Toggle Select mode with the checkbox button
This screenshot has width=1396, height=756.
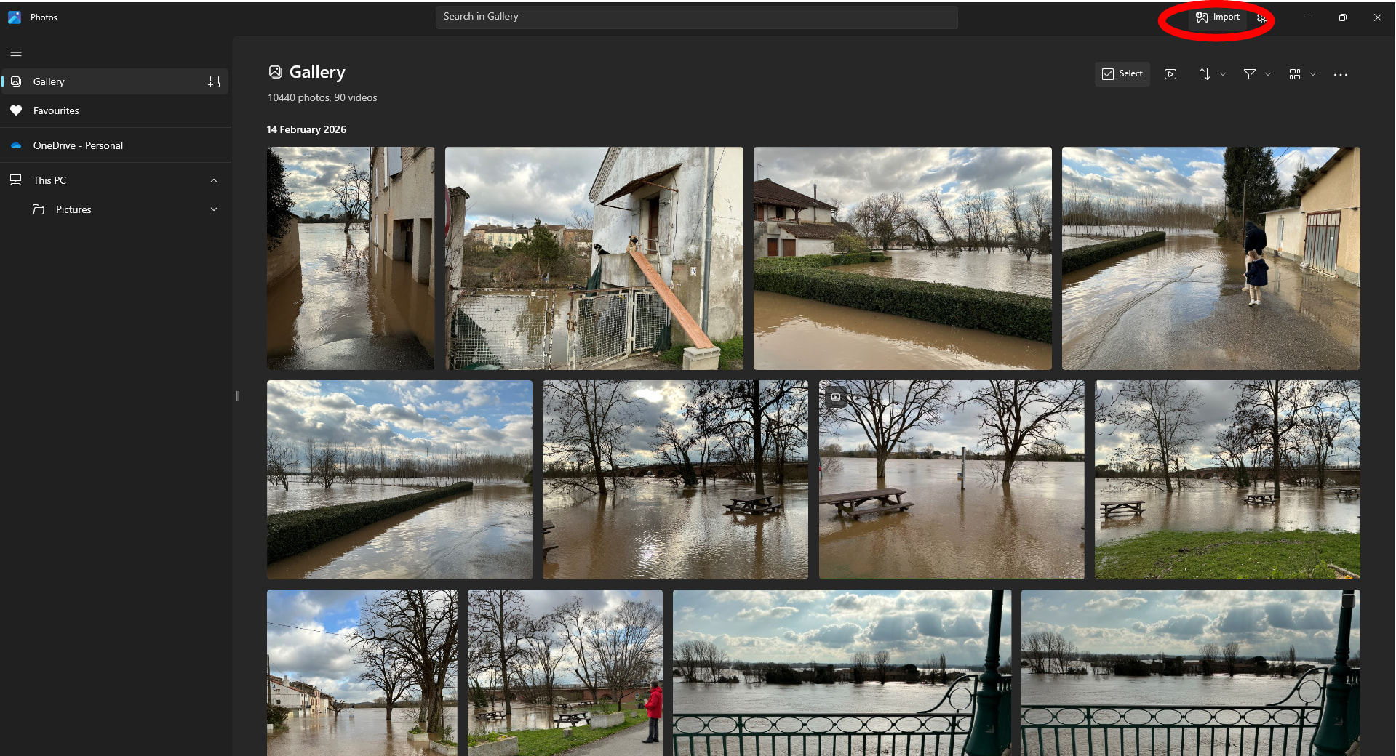point(1122,74)
